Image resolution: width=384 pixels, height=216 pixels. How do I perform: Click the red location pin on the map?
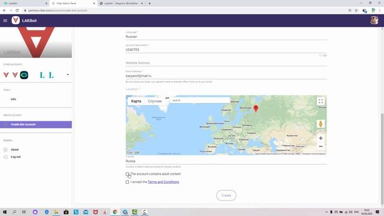(x=256, y=109)
